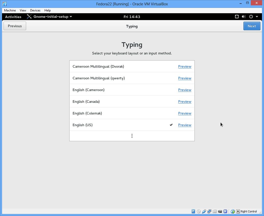Click the accessibility square icon in top bar
This screenshot has width=264, height=216.
click(x=237, y=17)
